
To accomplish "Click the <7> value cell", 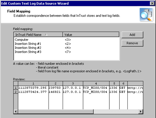I will (68, 52).
